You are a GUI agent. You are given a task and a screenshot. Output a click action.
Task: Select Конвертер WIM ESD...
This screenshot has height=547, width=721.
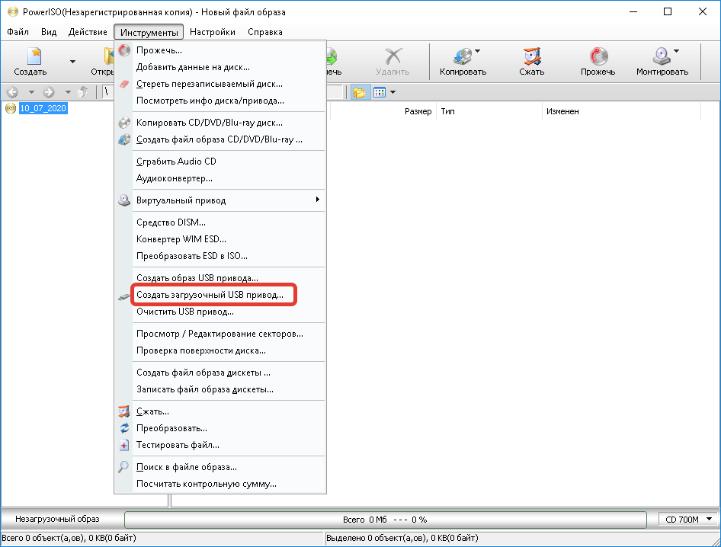coord(220,239)
